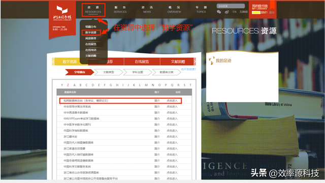Filter databases by letter M

click(x=146, y=85)
